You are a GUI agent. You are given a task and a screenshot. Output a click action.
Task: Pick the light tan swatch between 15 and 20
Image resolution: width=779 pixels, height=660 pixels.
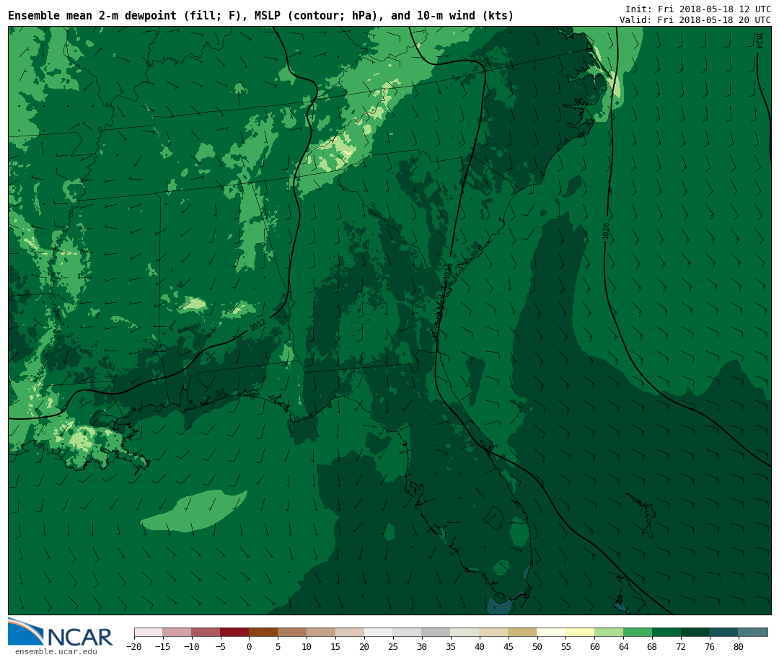point(351,633)
